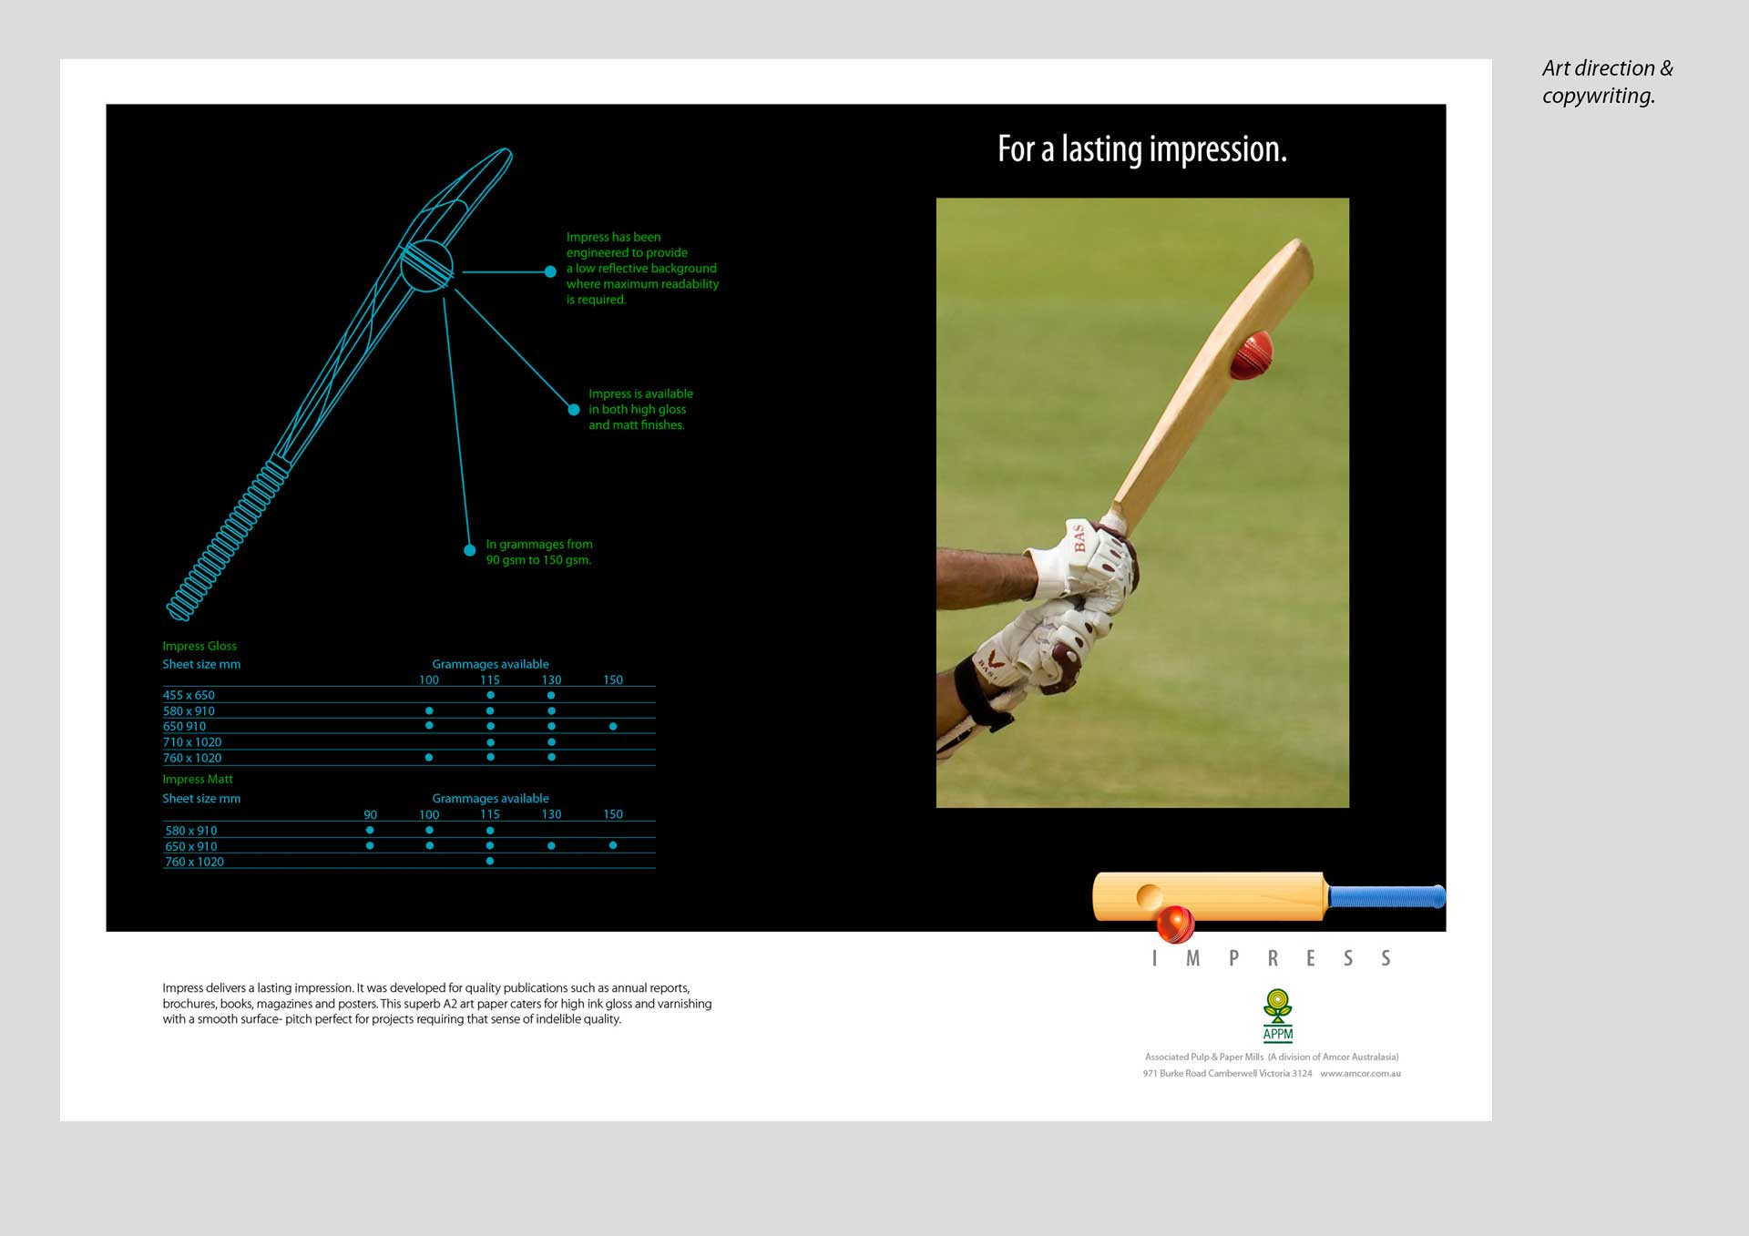Click the red cricket ball in the photo
Screen dimensions: 1749x1236
click(x=1251, y=355)
